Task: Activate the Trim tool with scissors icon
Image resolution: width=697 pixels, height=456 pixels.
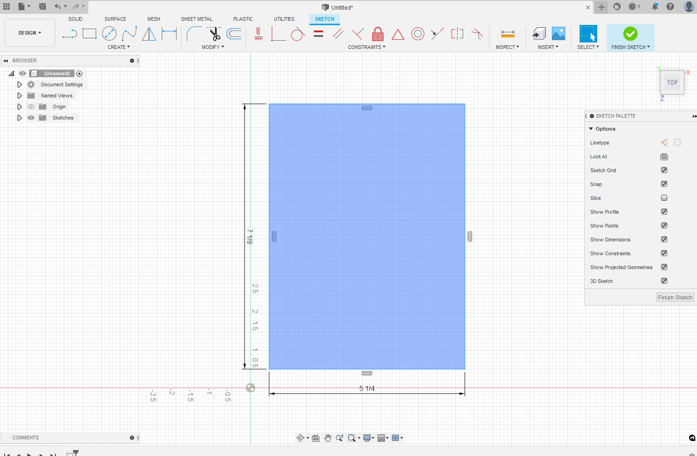Action: pyautogui.click(x=214, y=34)
